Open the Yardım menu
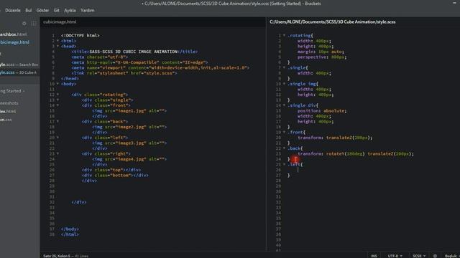Viewport: 460px width, 258px height. pos(88,10)
